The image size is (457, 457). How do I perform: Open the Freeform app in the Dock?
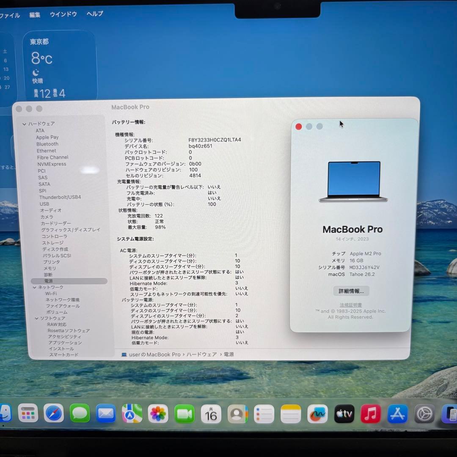[x=318, y=414]
